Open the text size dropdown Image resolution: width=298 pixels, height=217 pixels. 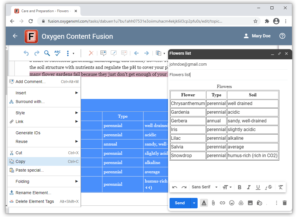(227, 187)
